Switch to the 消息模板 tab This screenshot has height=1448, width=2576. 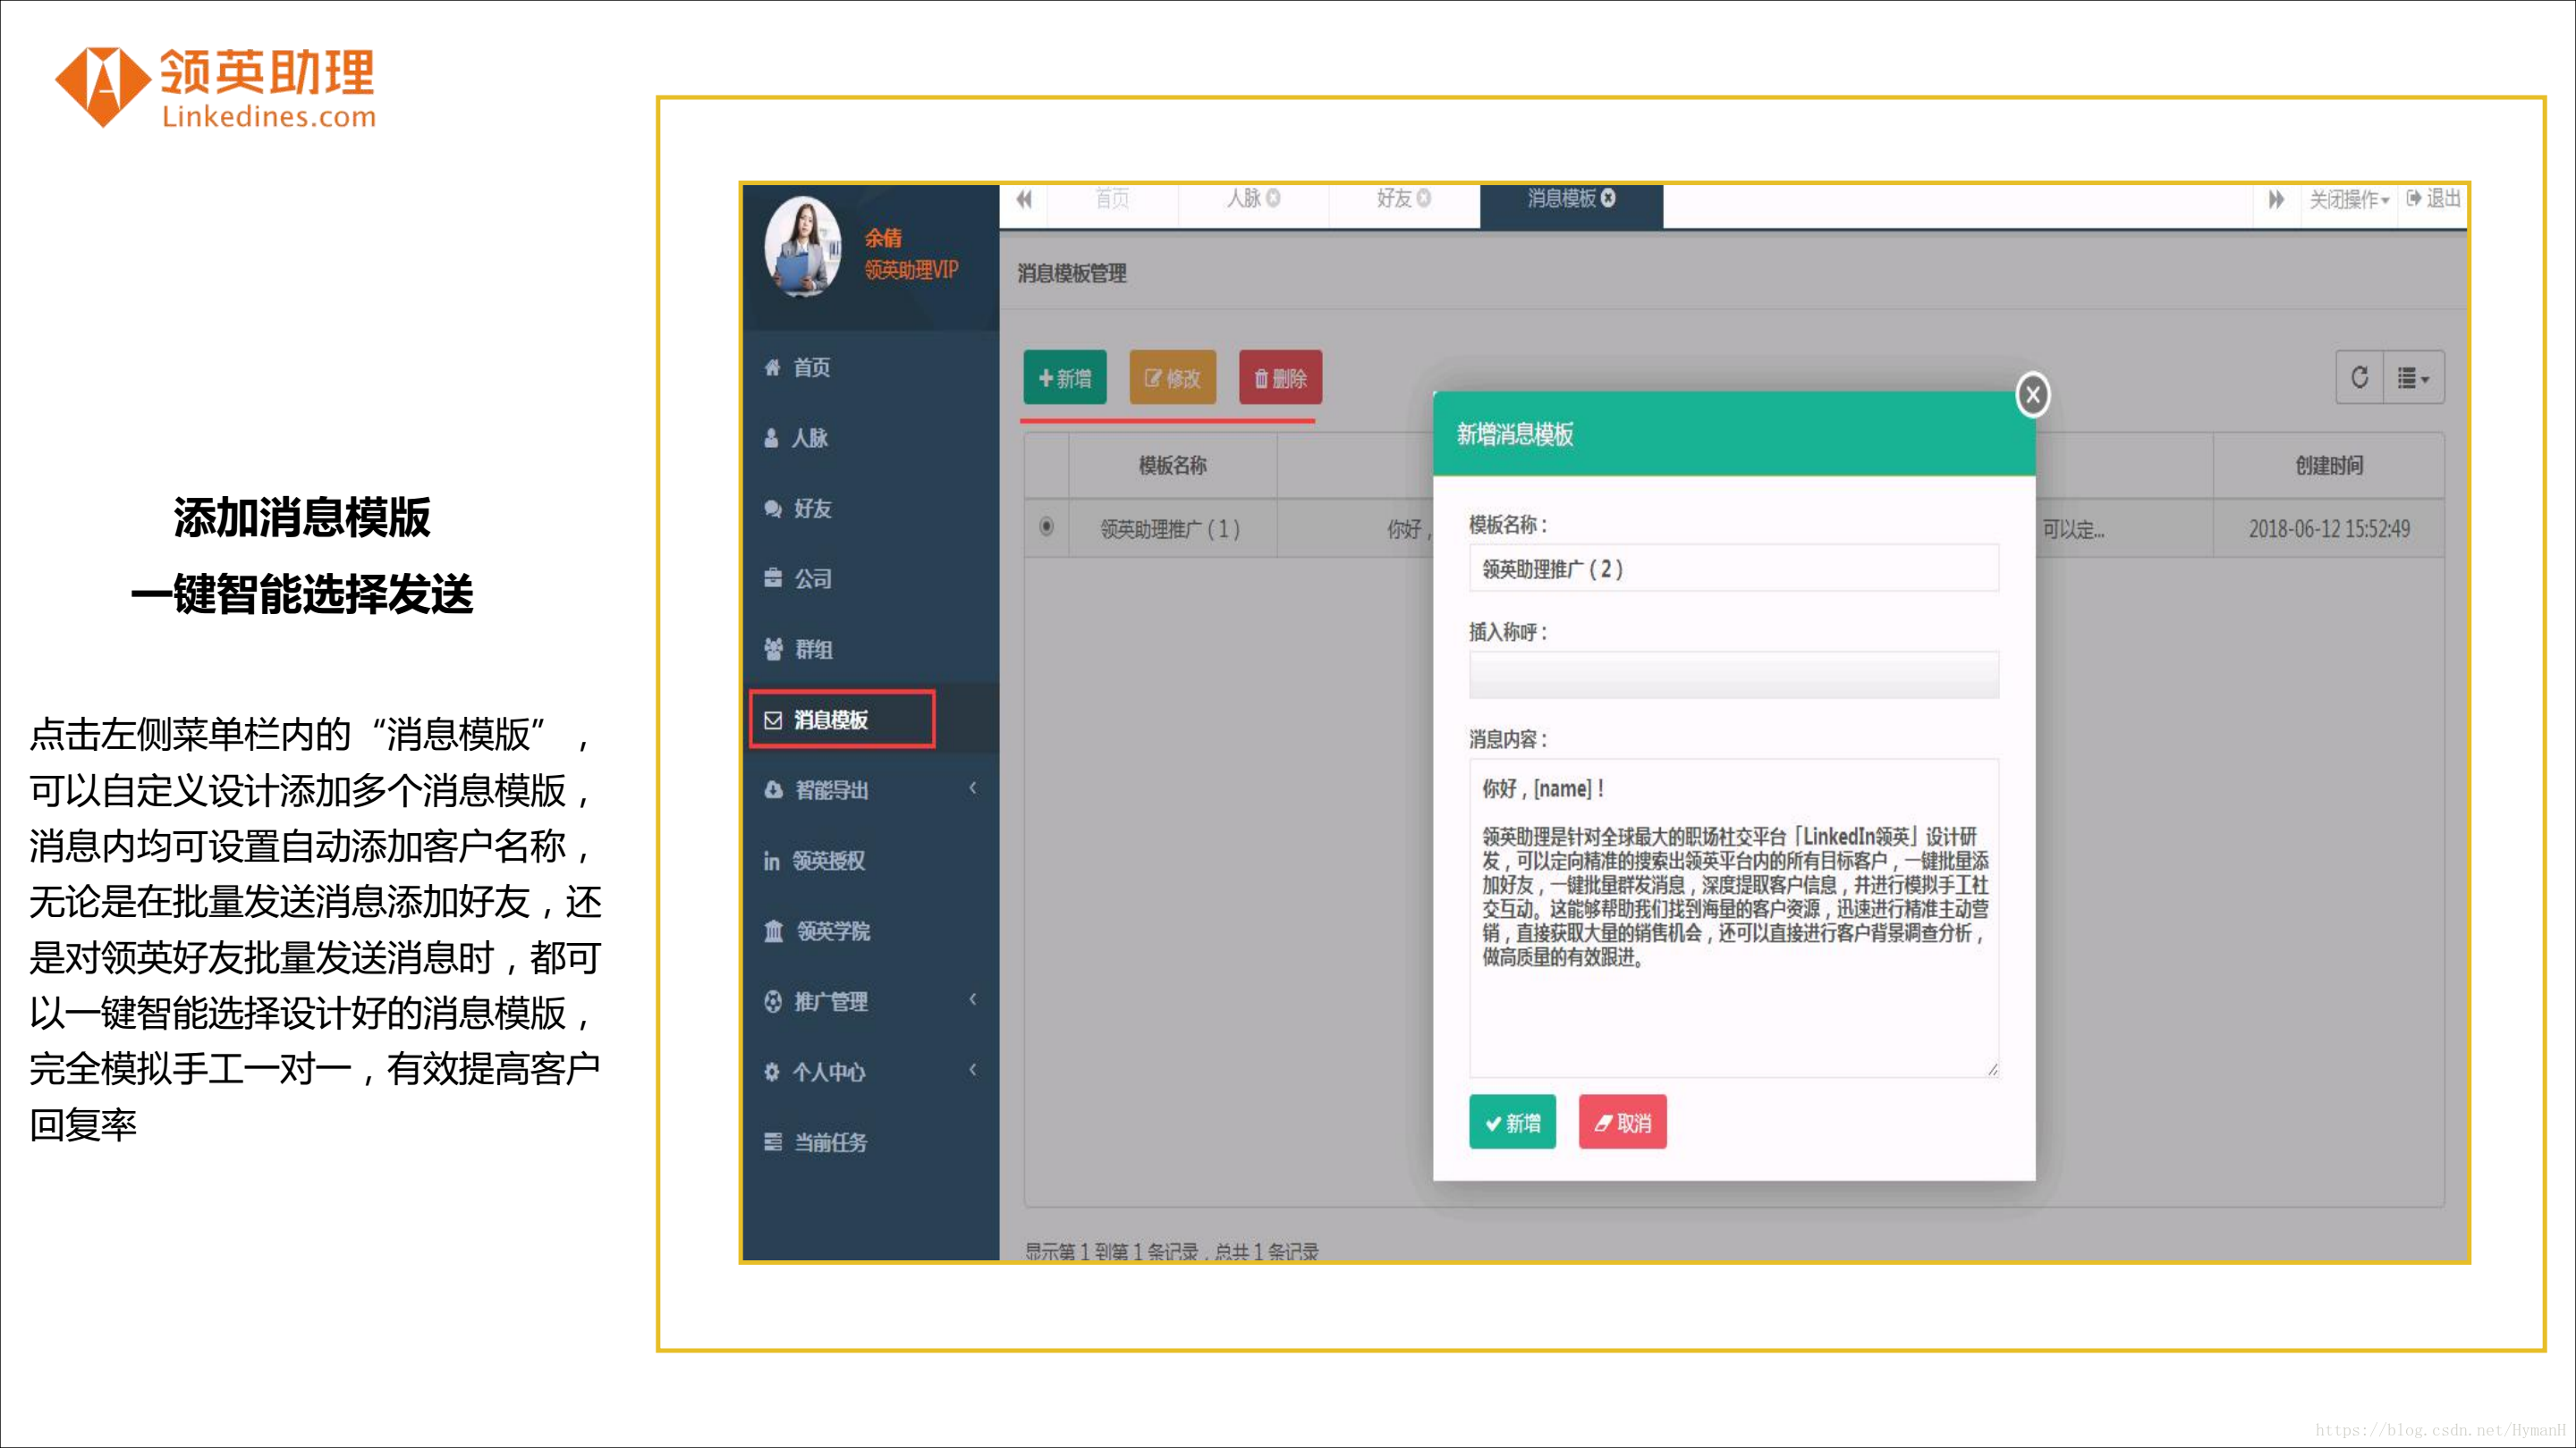pyautogui.click(x=1561, y=198)
